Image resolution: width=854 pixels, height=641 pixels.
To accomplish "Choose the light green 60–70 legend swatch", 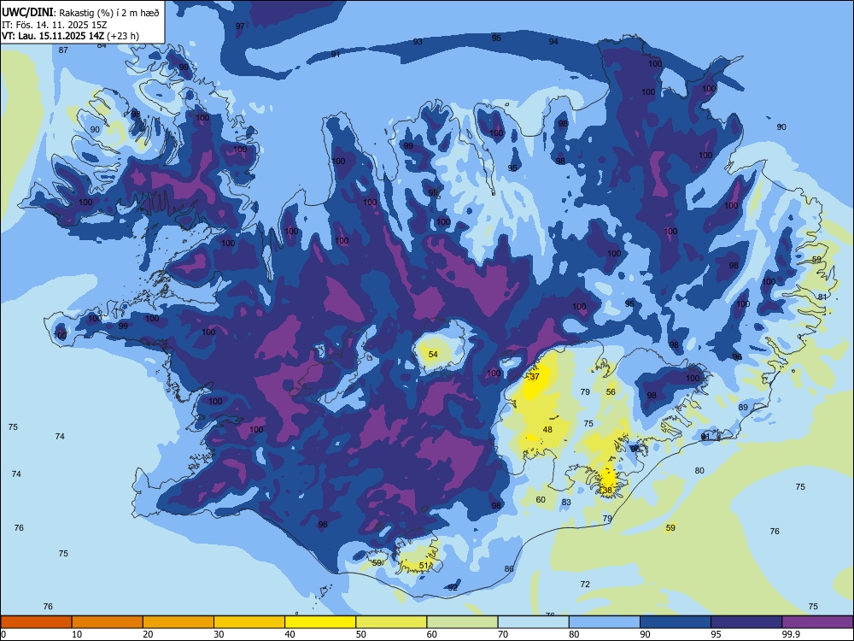I will [x=462, y=622].
